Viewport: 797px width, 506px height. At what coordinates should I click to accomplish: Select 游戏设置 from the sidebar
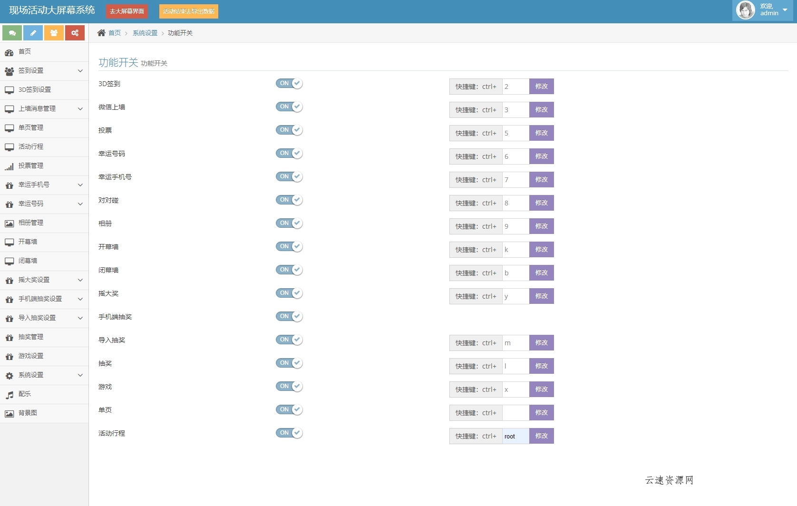(31, 356)
